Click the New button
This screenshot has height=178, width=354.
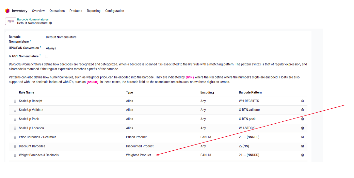[10, 21]
